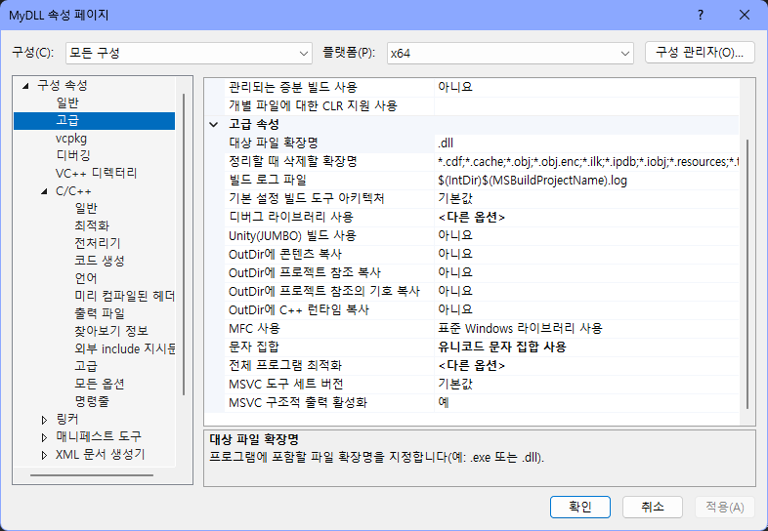Expand the XML 문서 생성기 node
768x531 pixels.
[x=44, y=454]
